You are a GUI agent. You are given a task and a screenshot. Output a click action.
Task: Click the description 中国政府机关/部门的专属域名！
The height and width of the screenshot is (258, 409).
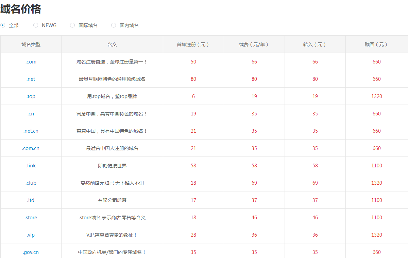[112, 252]
